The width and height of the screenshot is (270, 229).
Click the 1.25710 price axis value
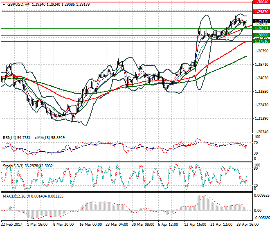coord(261,64)
